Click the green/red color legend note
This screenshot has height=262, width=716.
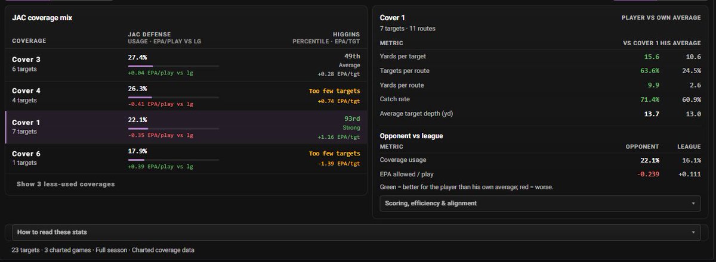[x=467, y=187]
